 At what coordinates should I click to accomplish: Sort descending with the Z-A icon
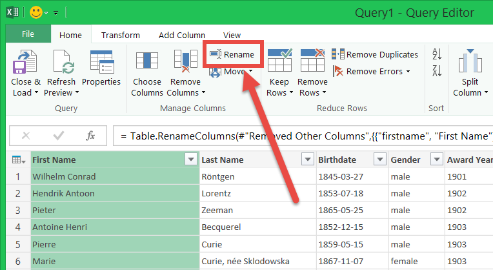(437, 71)
